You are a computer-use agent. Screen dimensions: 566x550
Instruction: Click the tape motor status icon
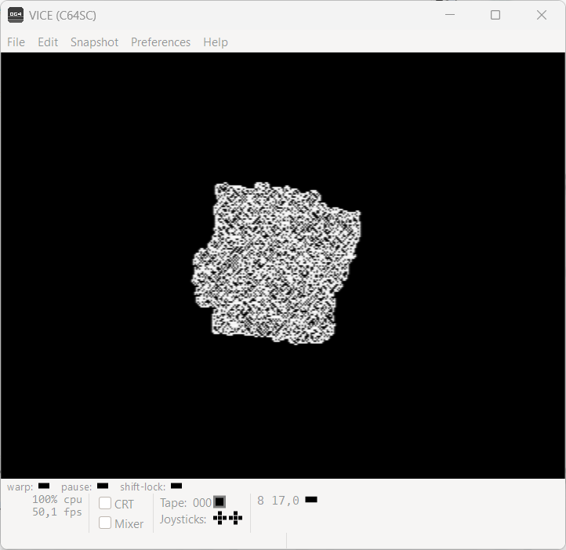(x=220, y=502)
